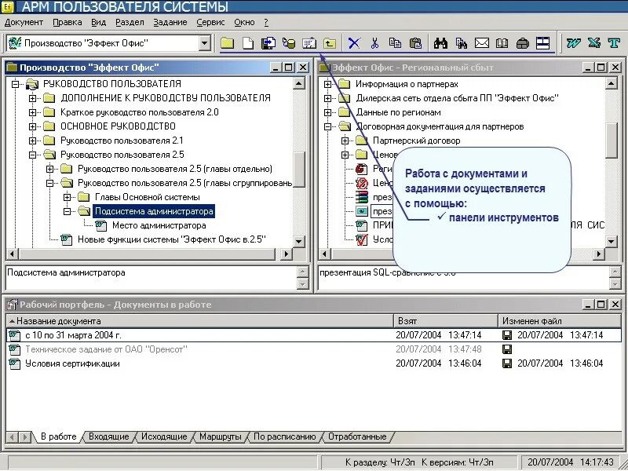Click the yellow folder icon in the toolbar
The height and width of the screenshot is (471, 628).
point(227,43)
